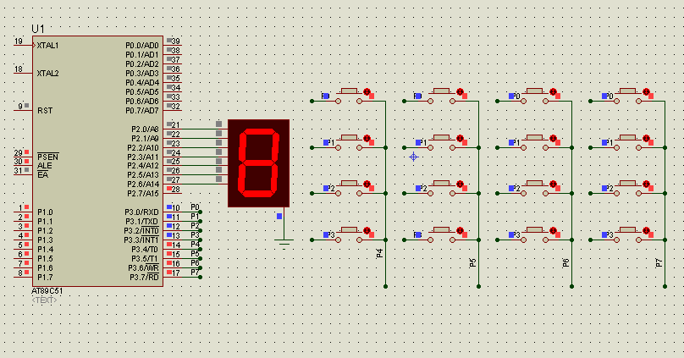Click net label P0 at pin 10
Screen dimensions: 684x358
point(195,207)
